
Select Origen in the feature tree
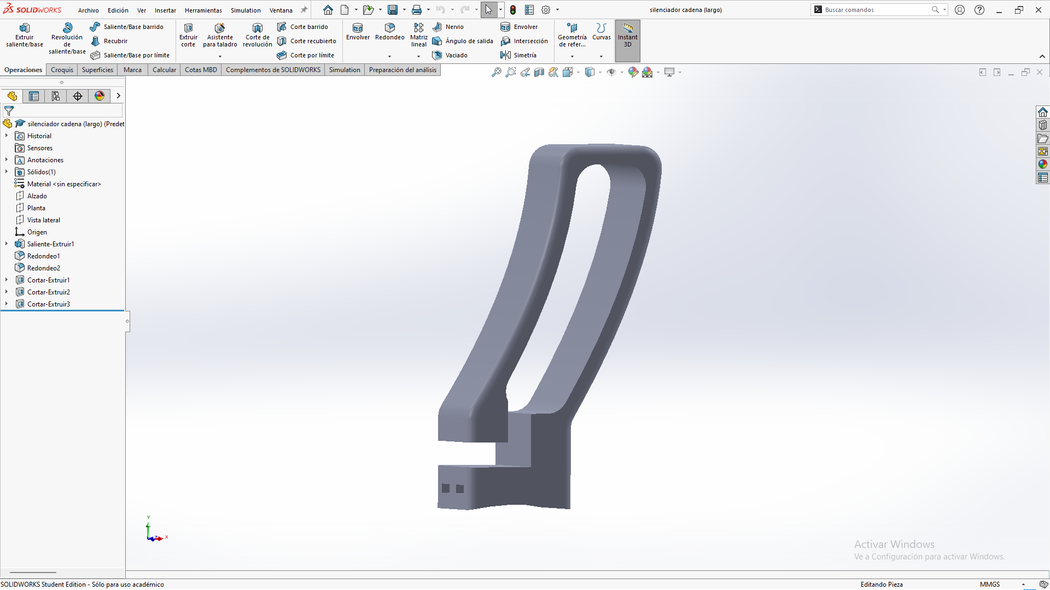coord(37,232)
